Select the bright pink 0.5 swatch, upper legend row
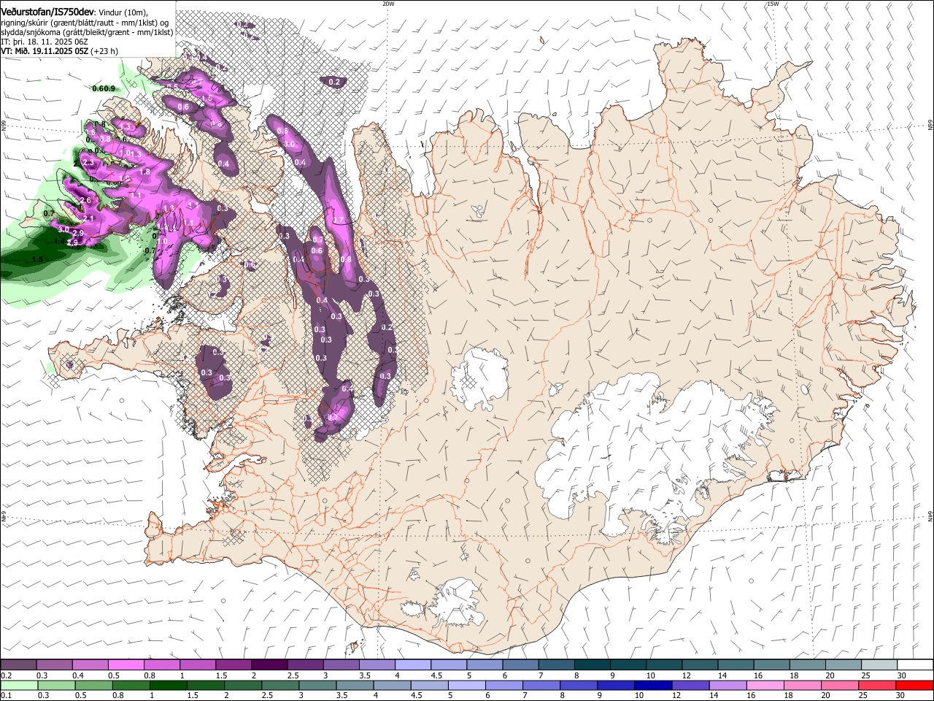The width and height of the screenshot is (934, 701). click(x=126, y=664)
